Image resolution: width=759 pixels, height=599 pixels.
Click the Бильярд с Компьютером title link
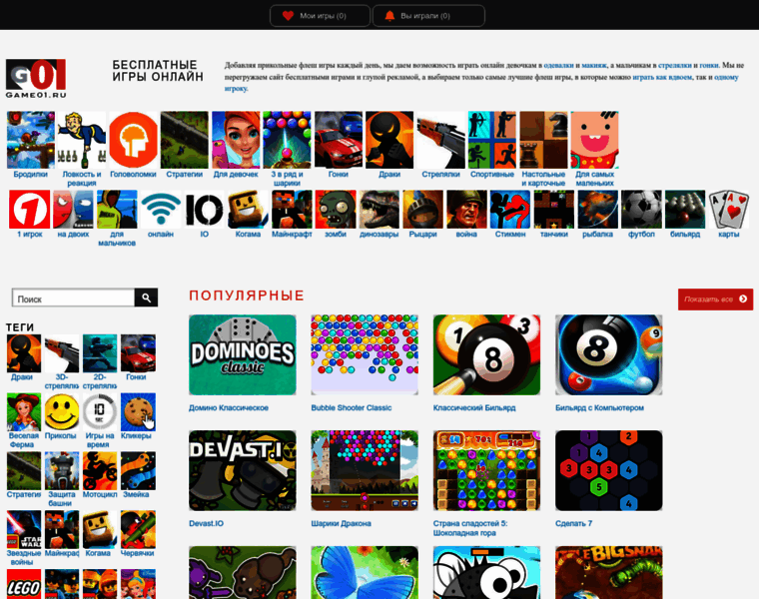(x=600, y=408)
